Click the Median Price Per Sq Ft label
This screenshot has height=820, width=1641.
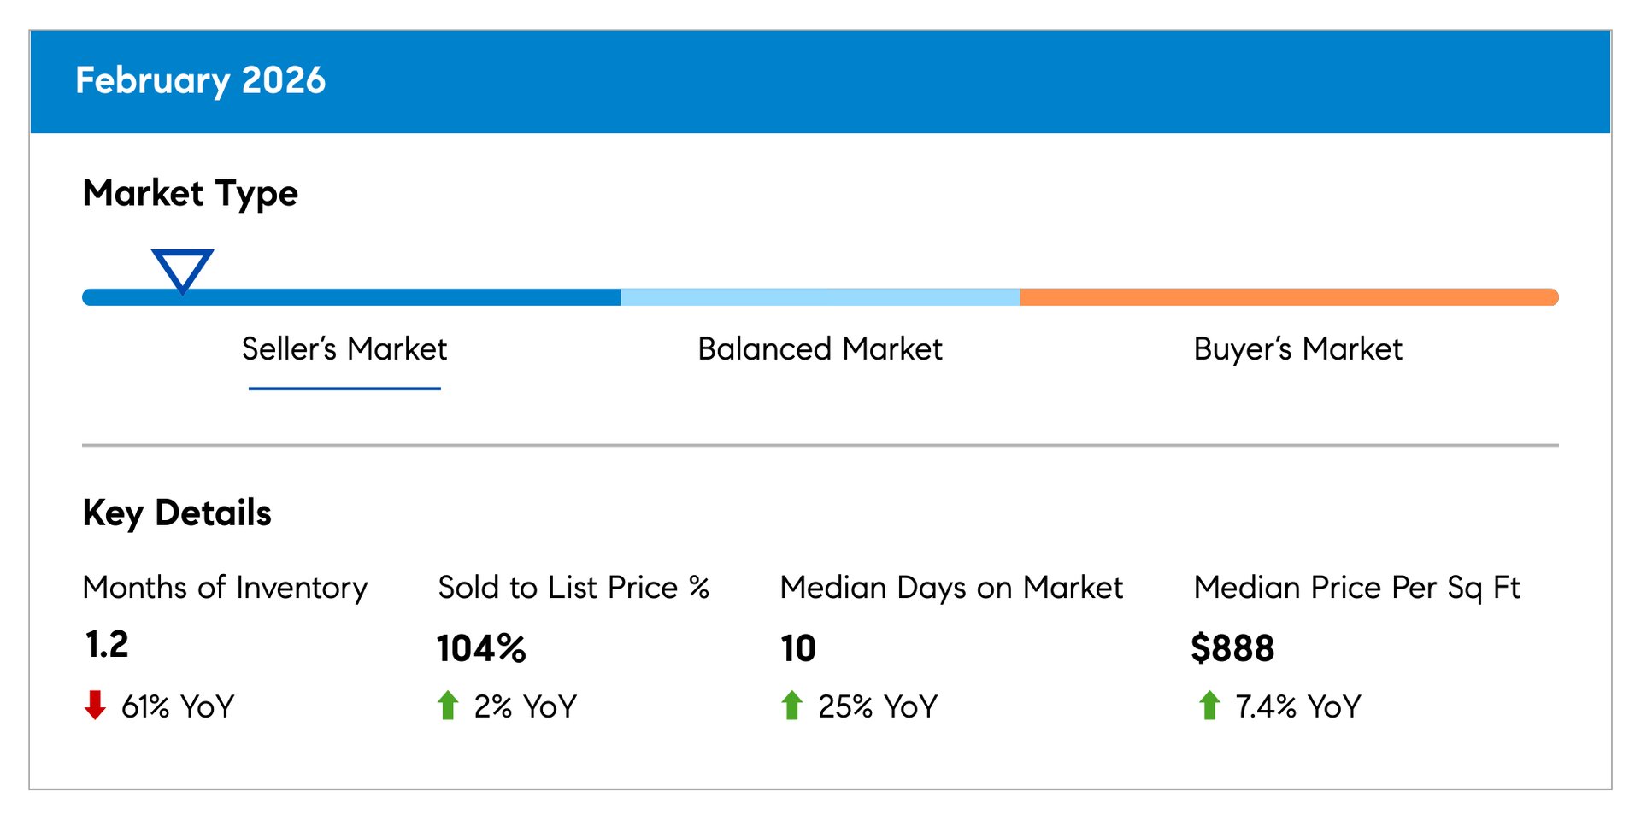coord(1356,588)
